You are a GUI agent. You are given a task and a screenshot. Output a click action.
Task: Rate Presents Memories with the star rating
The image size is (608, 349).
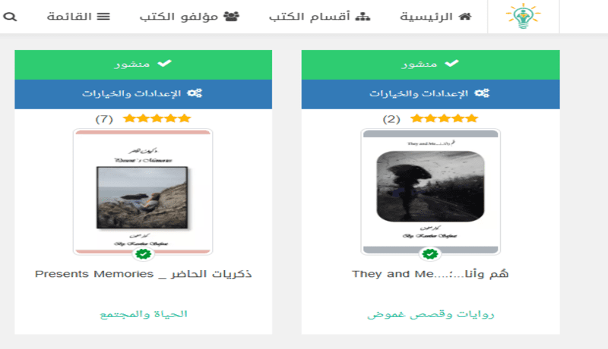(157, 118)
